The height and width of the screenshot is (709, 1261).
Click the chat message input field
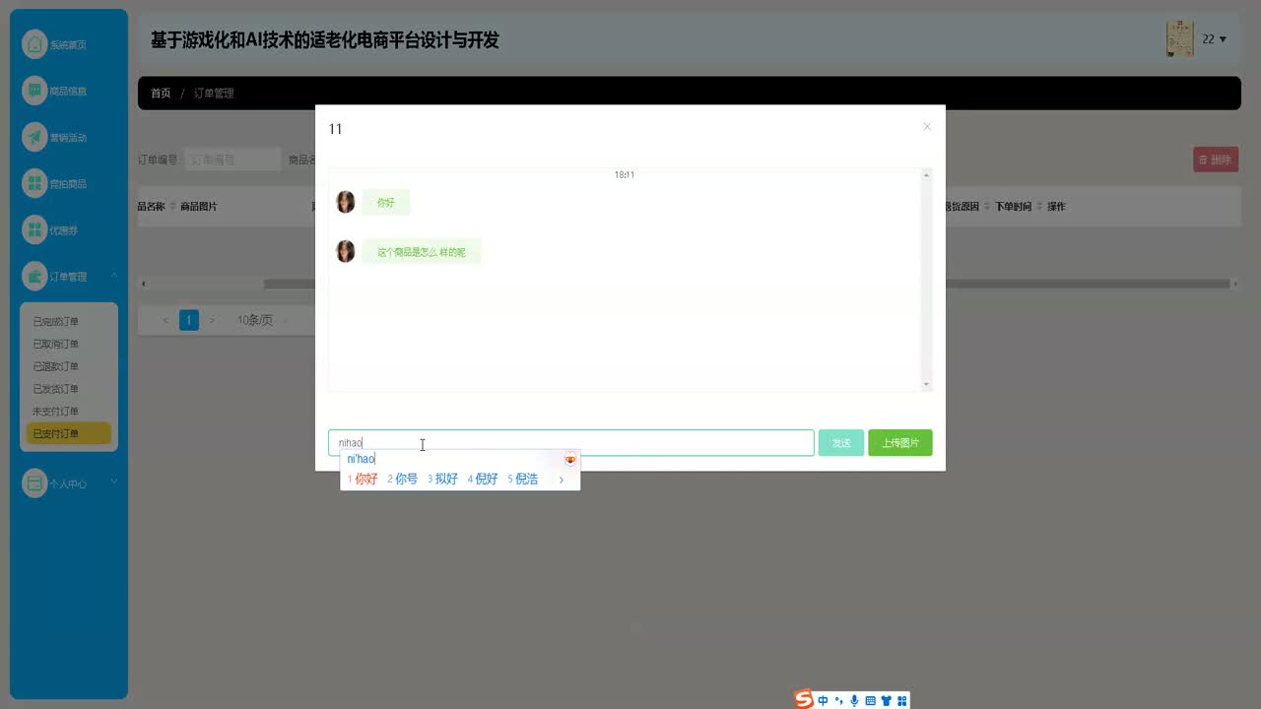[x=571, y=443]
